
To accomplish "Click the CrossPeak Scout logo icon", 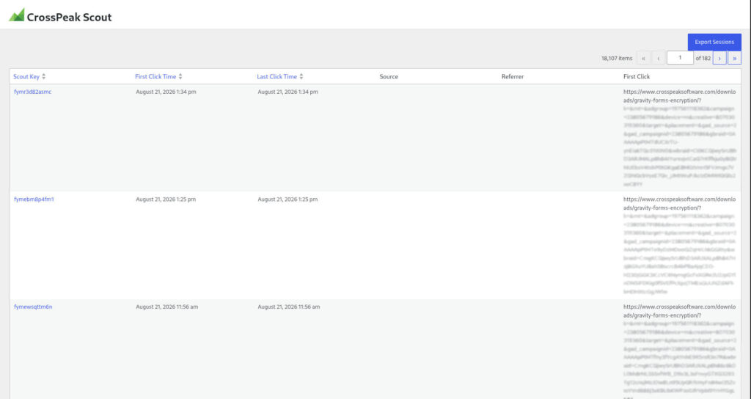I will [x=16, y=15].
